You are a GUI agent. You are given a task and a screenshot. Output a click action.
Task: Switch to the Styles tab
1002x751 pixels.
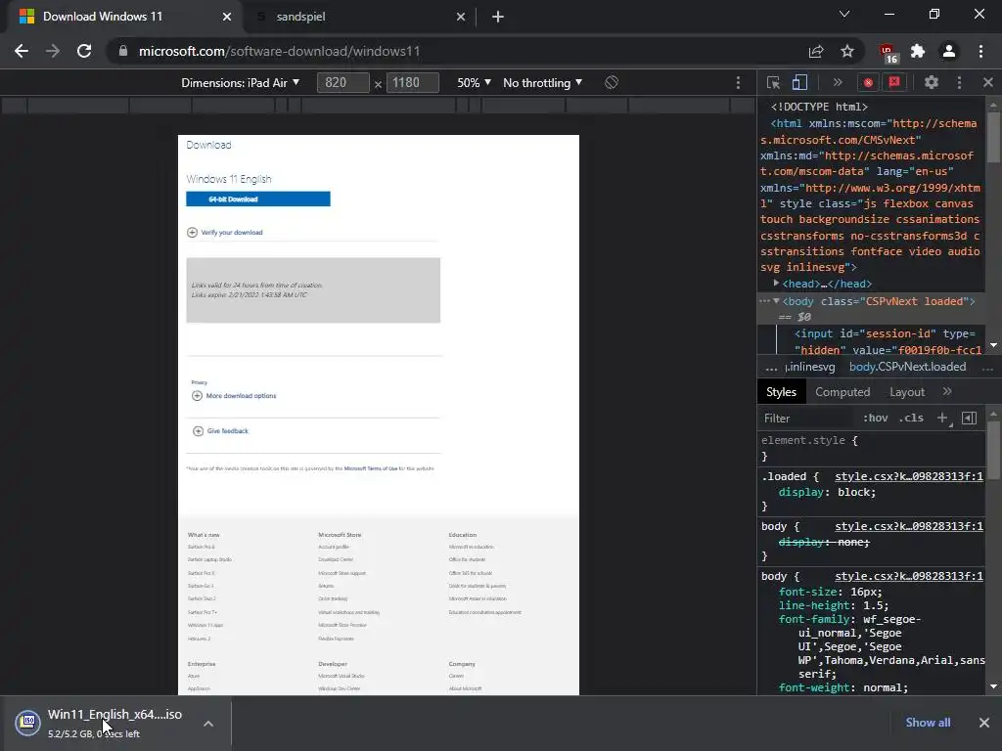click(781, 392)
